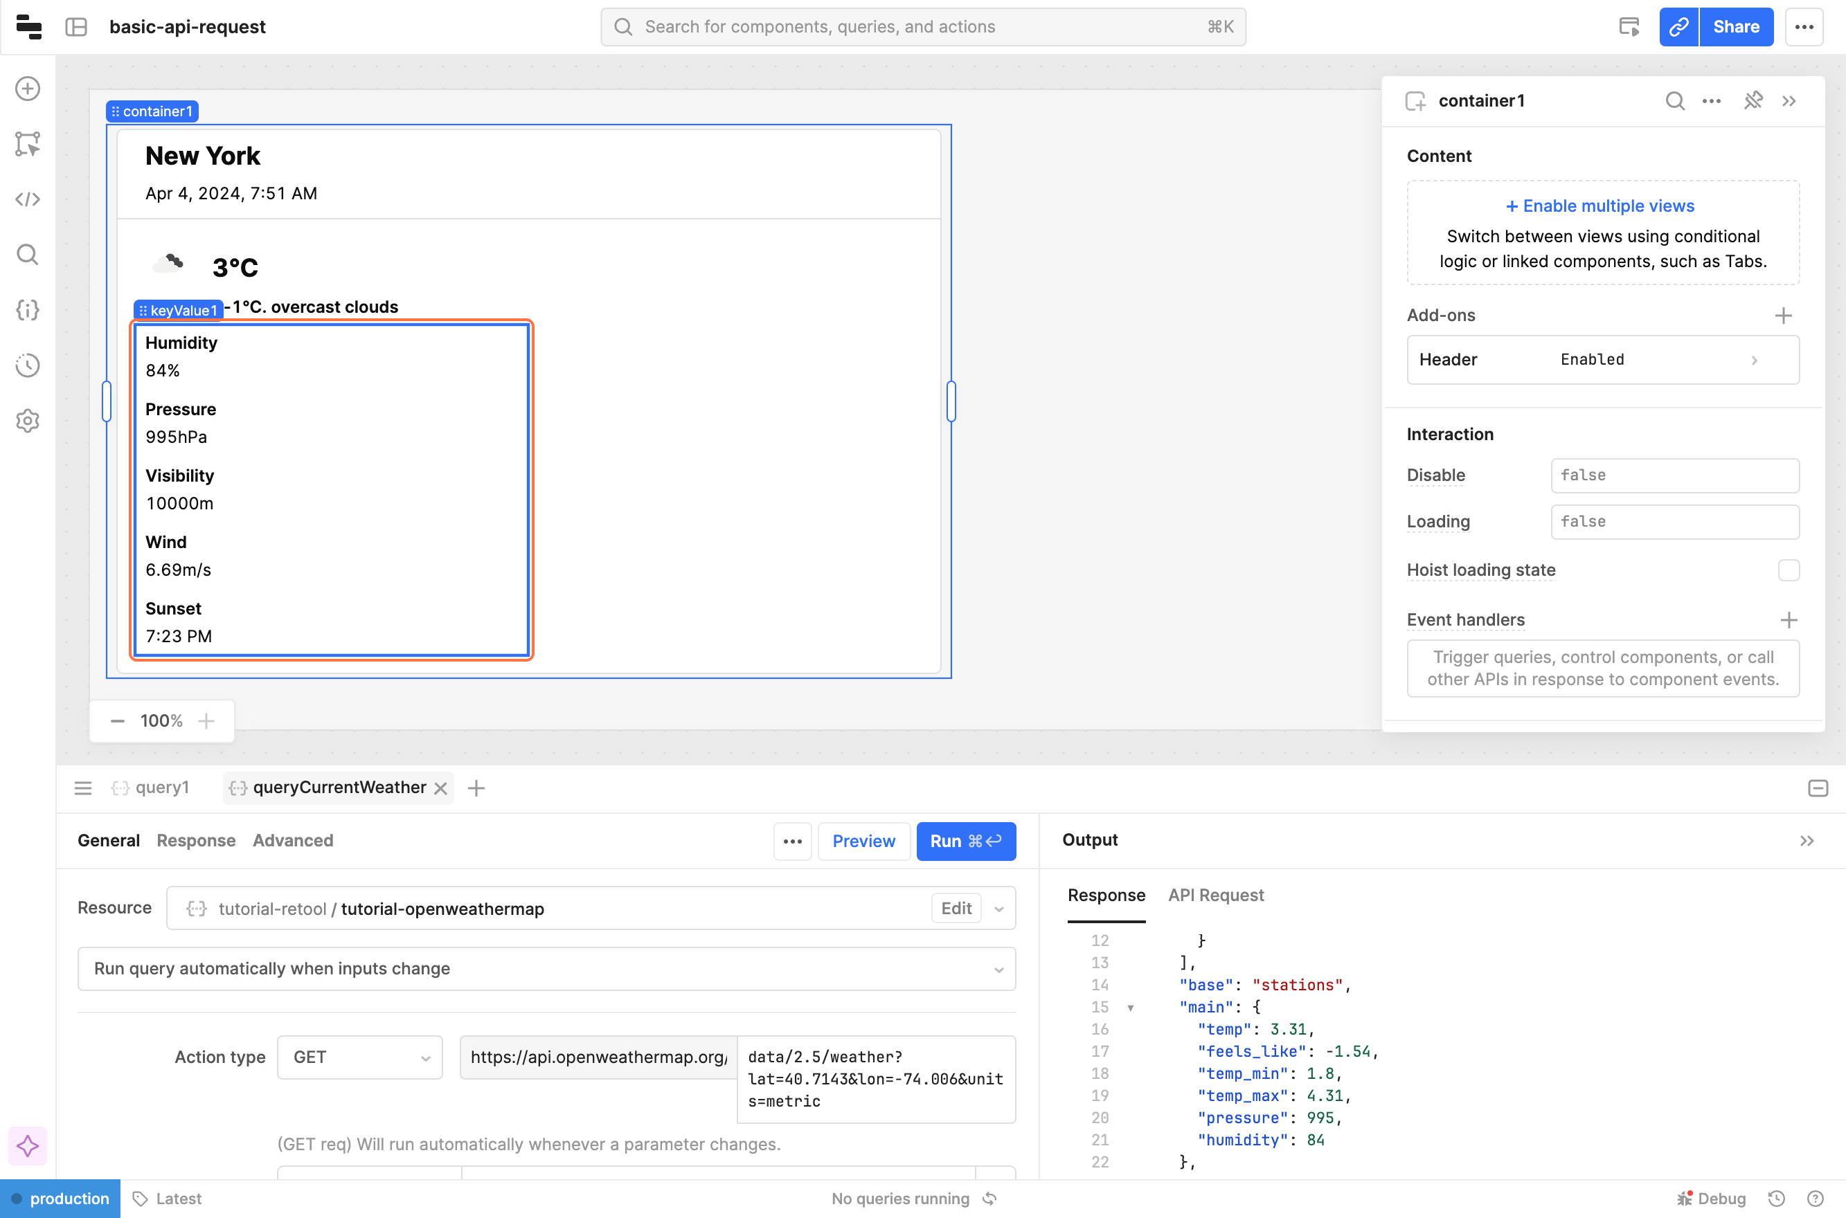The width and height of the screenshot is (1846, 1218).
Task: Click the copy link icon beside Share
Action: [x=1678, y=27]
